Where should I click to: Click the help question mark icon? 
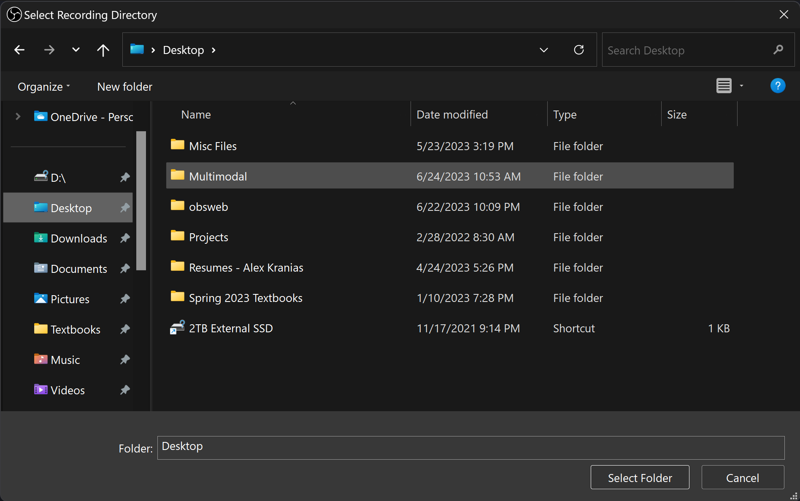(x=777, y=86)
